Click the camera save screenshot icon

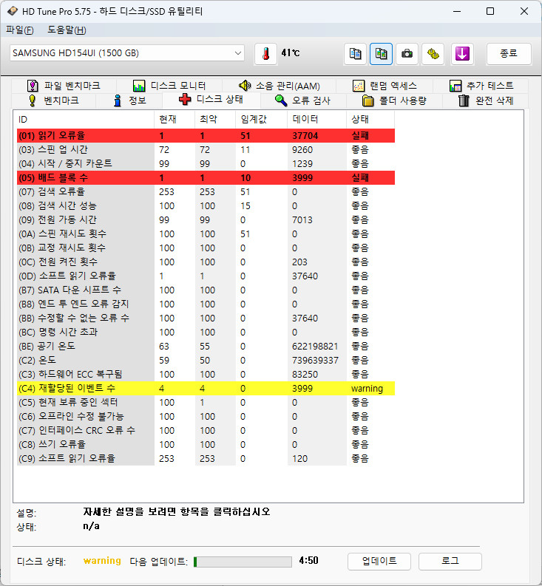pyautogui.click(x=407, y=54)
